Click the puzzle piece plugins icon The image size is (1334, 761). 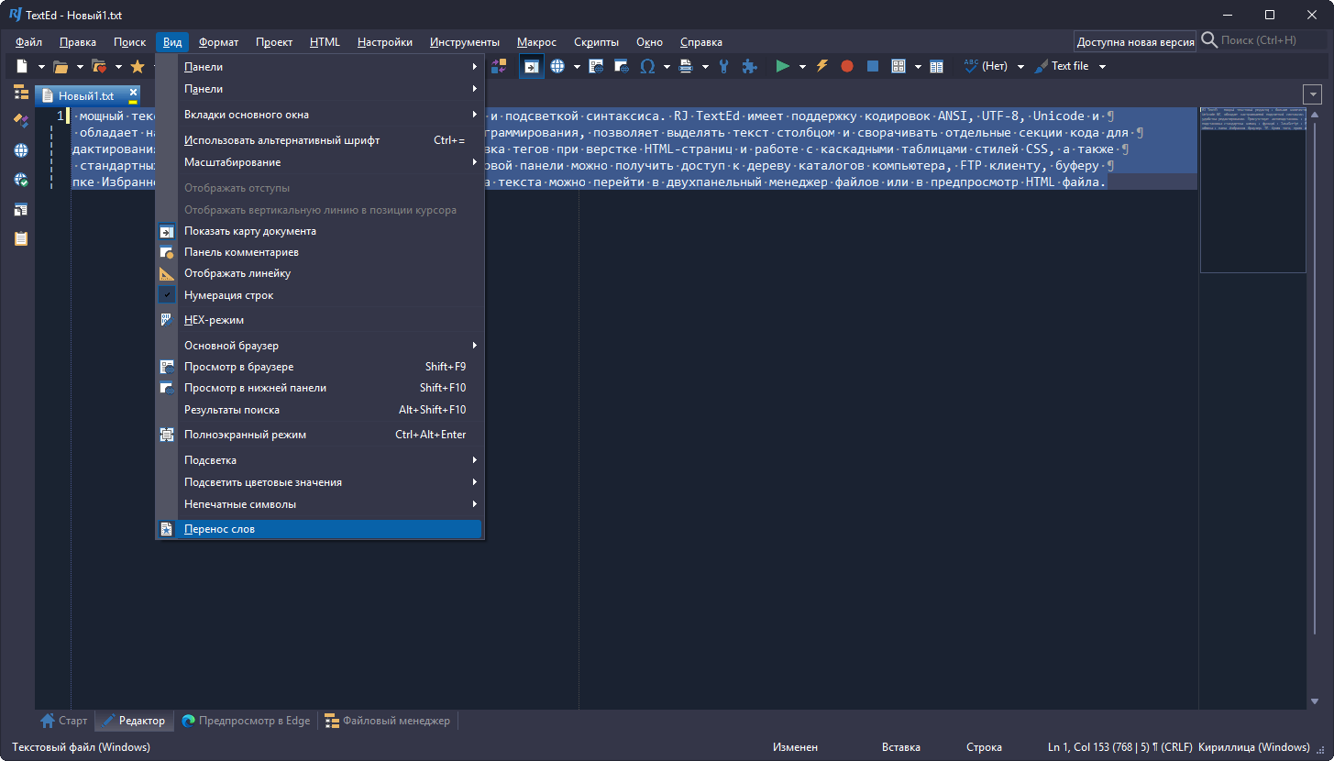click(x=749, y=66)
